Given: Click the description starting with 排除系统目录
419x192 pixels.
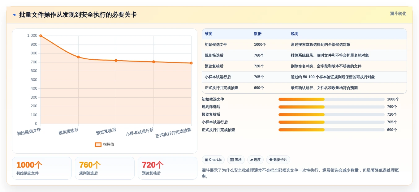Looking at the screenshot, I should tap(330, 55).
